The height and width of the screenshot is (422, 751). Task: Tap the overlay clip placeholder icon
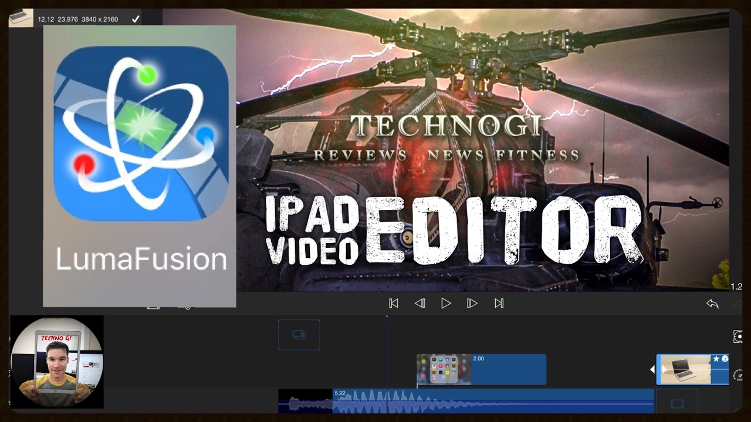click(x=299, y=335)
